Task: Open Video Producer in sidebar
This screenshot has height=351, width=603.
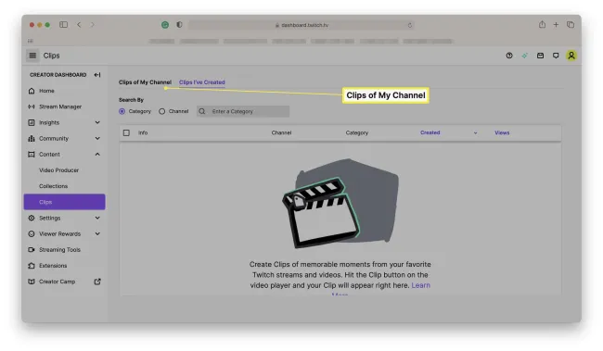Action: (58, 170)
